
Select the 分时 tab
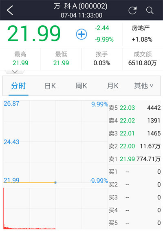click(18, 86)
